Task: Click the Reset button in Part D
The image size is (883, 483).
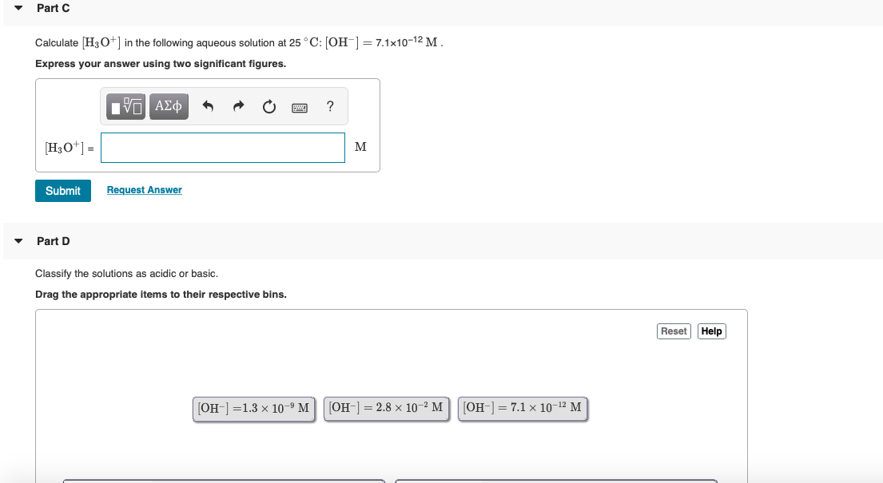Action: pos(674,331)
